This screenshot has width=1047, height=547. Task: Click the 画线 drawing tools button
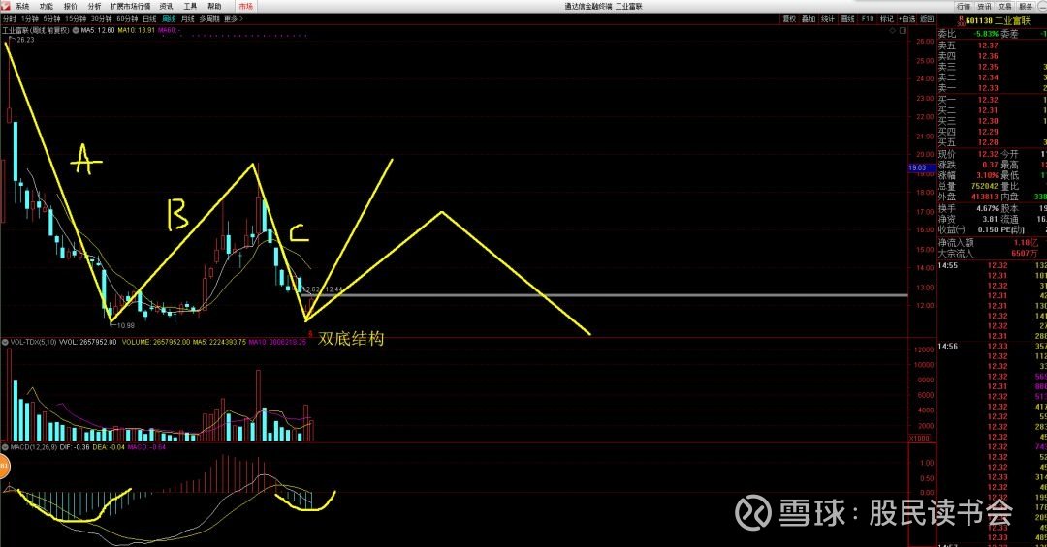[x=848, y=19]
